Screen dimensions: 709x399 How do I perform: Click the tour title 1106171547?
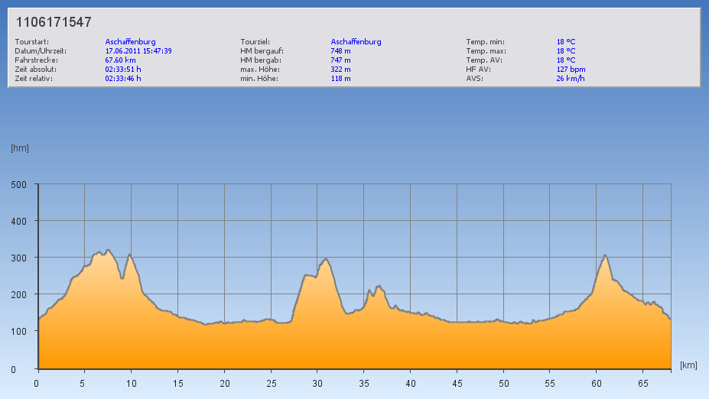54,23
